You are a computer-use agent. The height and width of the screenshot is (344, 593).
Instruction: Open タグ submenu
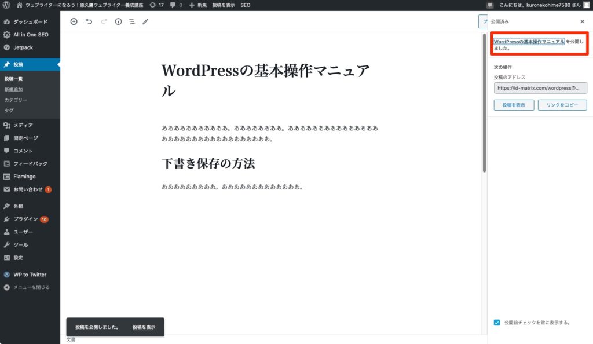pyautogui.click(x=9, y=111)
